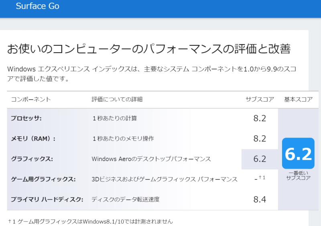Click the hard disk subscore 8.4
This screenshot has height=226, width=321.
260,200
